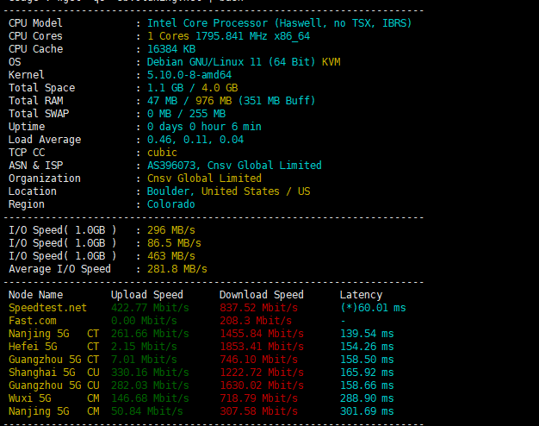Image resolution: width=539 pixels, height=426 pixels.
Task: Click the I/O speed value 86.5 MB/s
Action: 174,243
